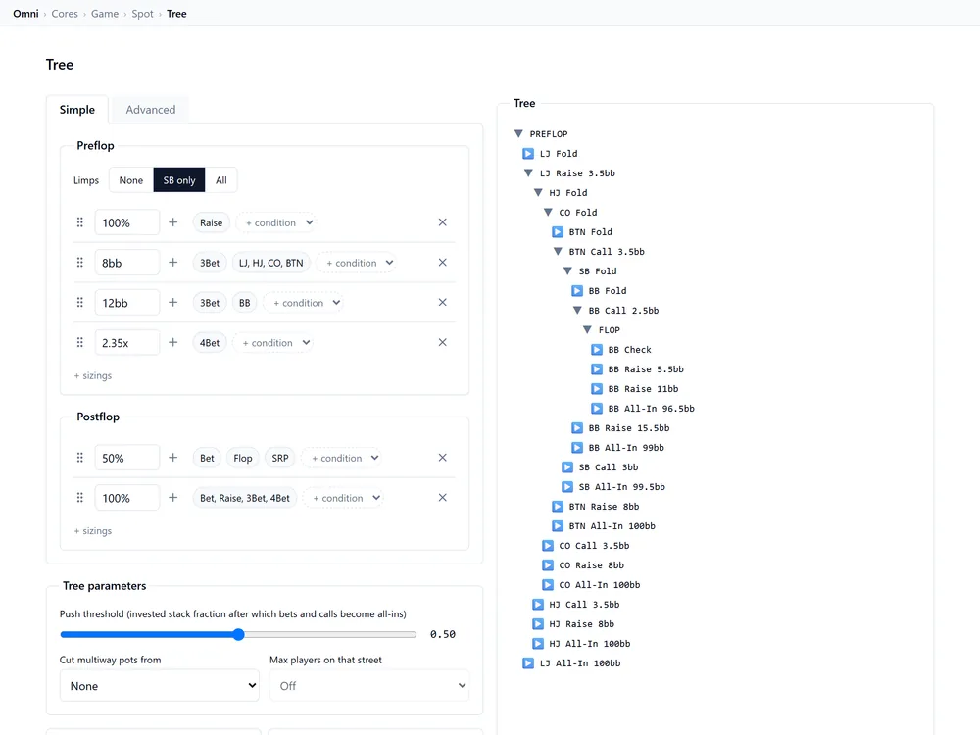Click the drag handle of the 2.35x row
This screenshot has height=735, width=980.
(80, 342)
